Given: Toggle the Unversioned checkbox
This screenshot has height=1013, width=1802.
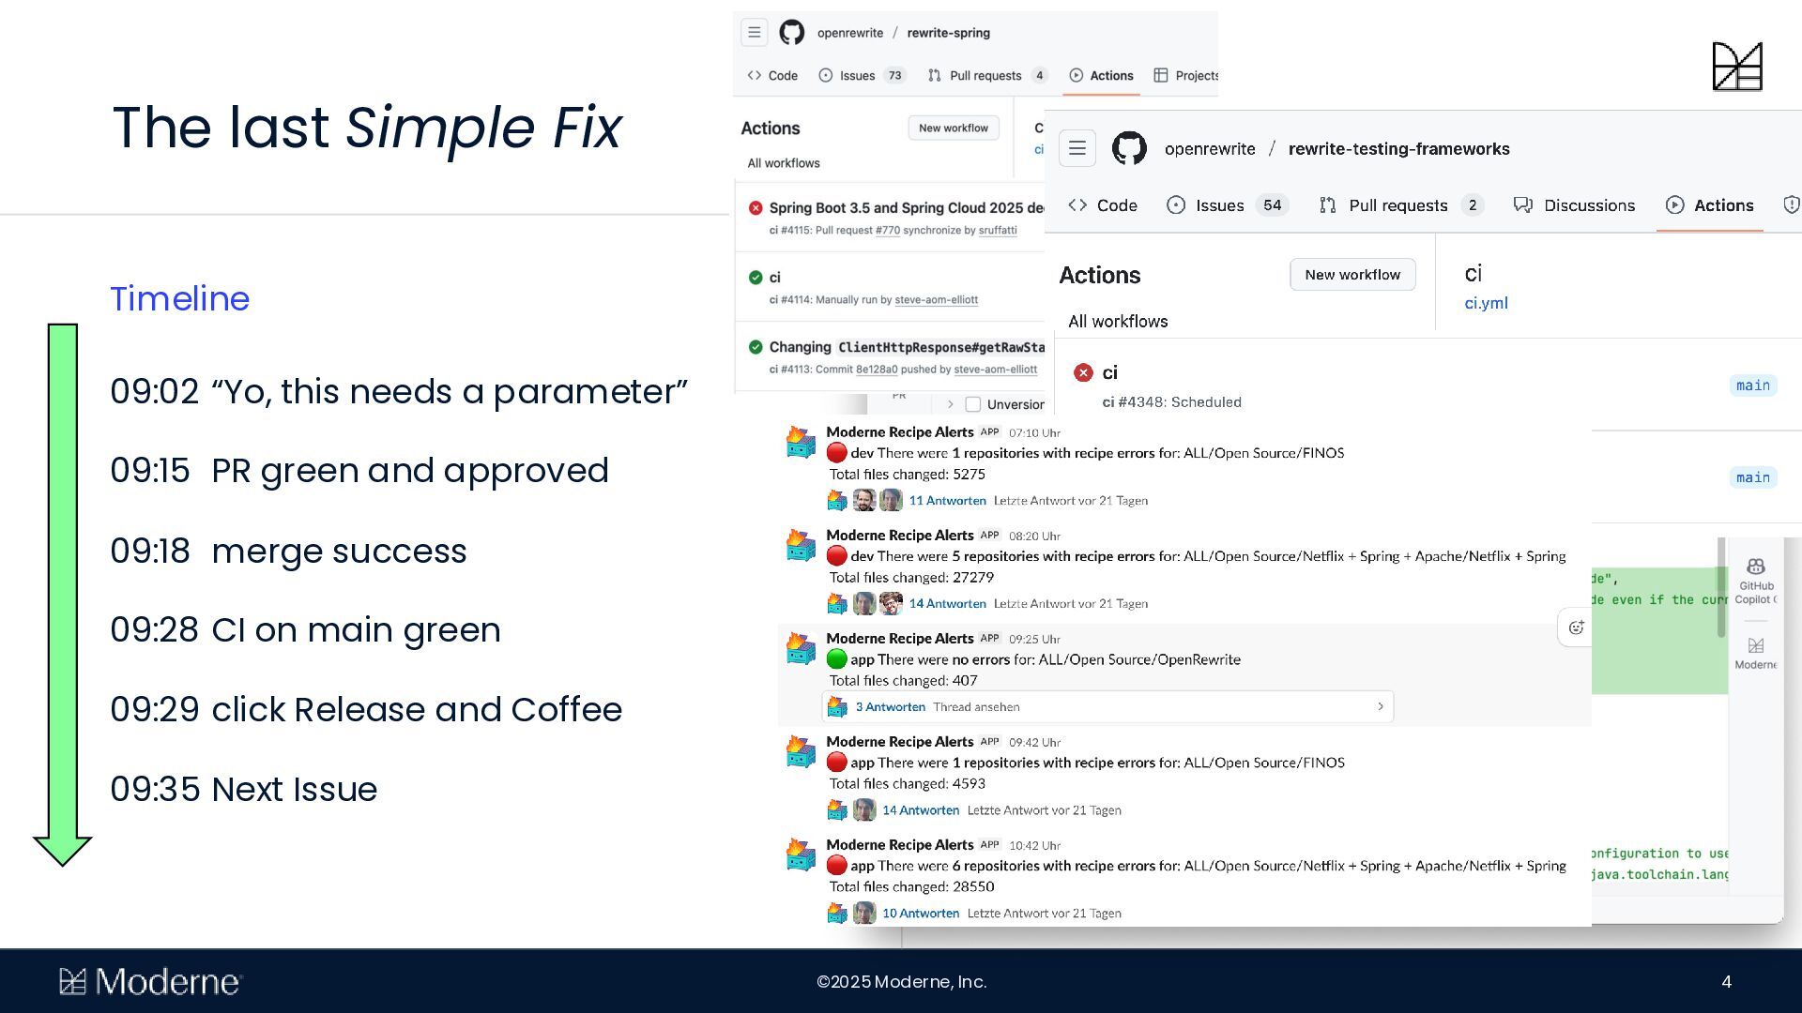Looking at the screenshot, I should tap(973, 404).
